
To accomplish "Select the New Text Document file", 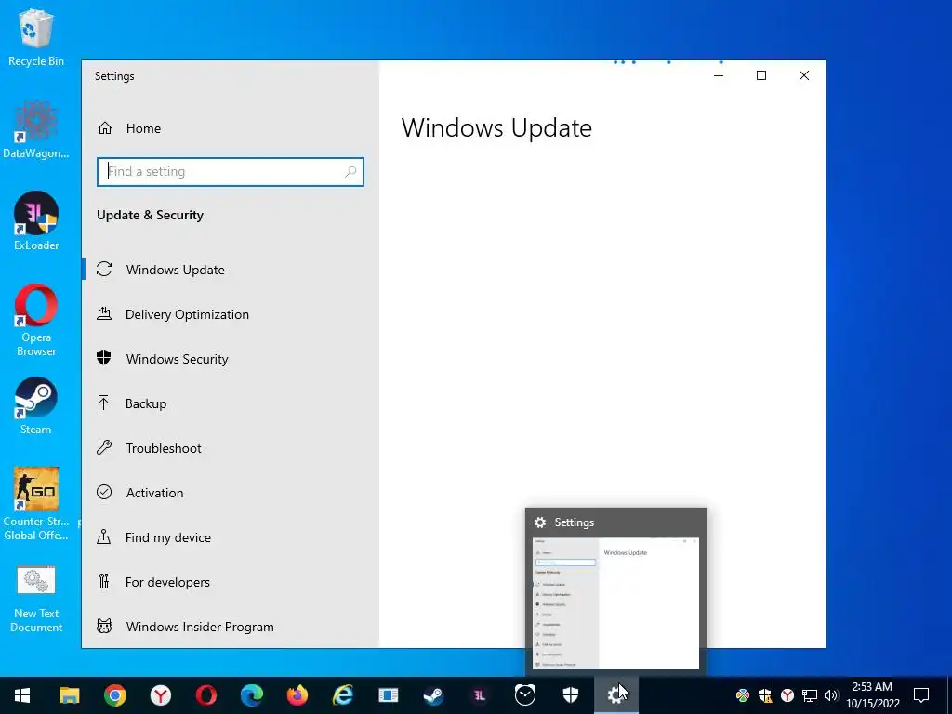I will tap(36, 600).
